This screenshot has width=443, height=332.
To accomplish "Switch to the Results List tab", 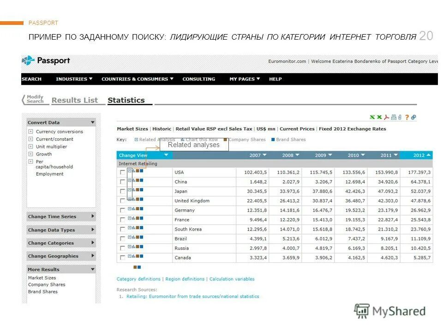I will coord(75,100).
